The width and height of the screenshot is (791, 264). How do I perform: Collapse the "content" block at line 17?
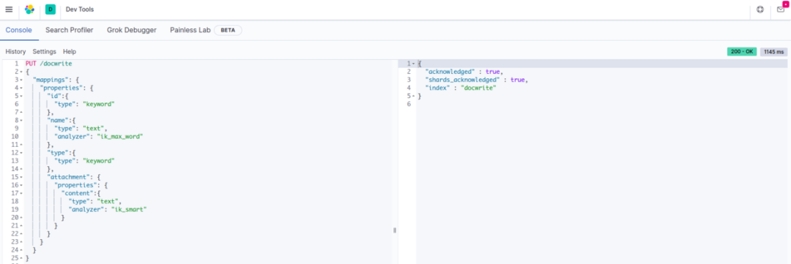point(21,193)
